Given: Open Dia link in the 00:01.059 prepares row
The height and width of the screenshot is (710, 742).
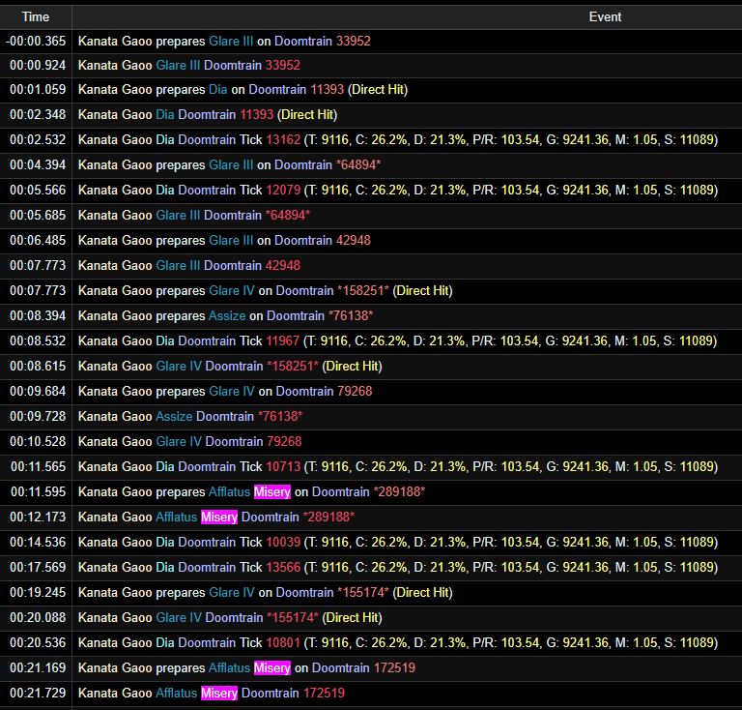Looking at the screenshot, I should coord(218,90).
